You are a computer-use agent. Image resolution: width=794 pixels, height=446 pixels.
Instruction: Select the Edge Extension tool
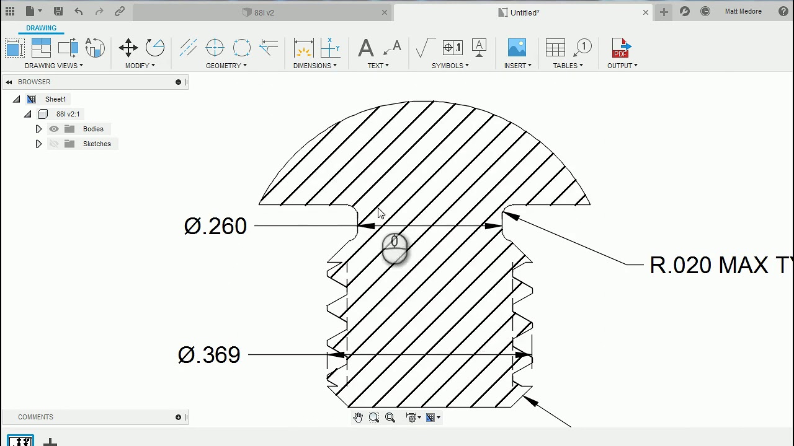coord(269,48)
